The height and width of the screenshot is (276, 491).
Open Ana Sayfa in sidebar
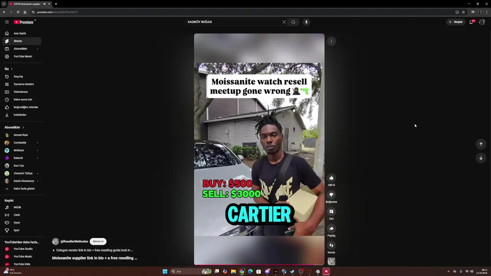(21, 33)
